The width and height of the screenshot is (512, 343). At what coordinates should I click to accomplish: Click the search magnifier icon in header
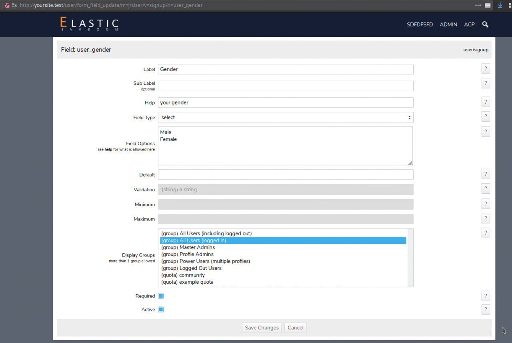[x=485, y=24]
